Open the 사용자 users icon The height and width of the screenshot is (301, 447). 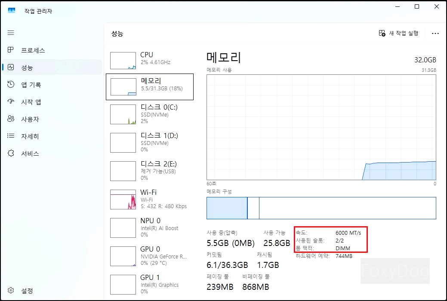pos(11,119)
